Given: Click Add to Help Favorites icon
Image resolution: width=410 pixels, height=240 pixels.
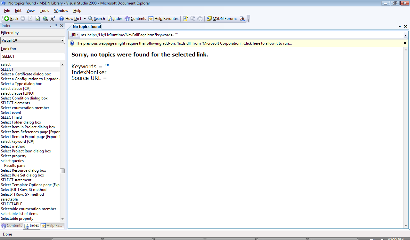Looking at the screenshot, I should point(185,19).
